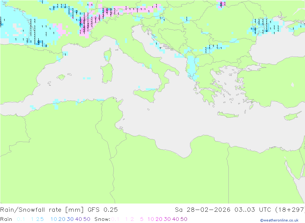Screen dimensions: 305x223
Task: Click the island of Sardinia on the map
Action: tap(107, 73)
